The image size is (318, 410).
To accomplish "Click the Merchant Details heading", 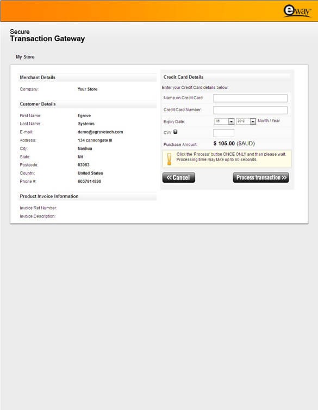I will (38, 78).
